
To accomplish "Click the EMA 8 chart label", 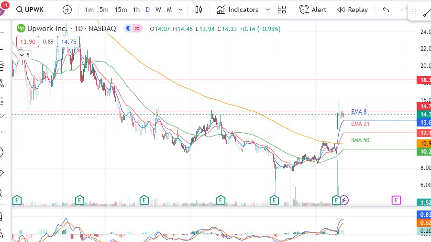I will 359,112.
